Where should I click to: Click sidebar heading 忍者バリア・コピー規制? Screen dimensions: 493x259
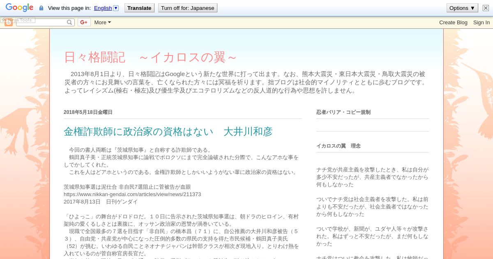[x=343, y=112]
